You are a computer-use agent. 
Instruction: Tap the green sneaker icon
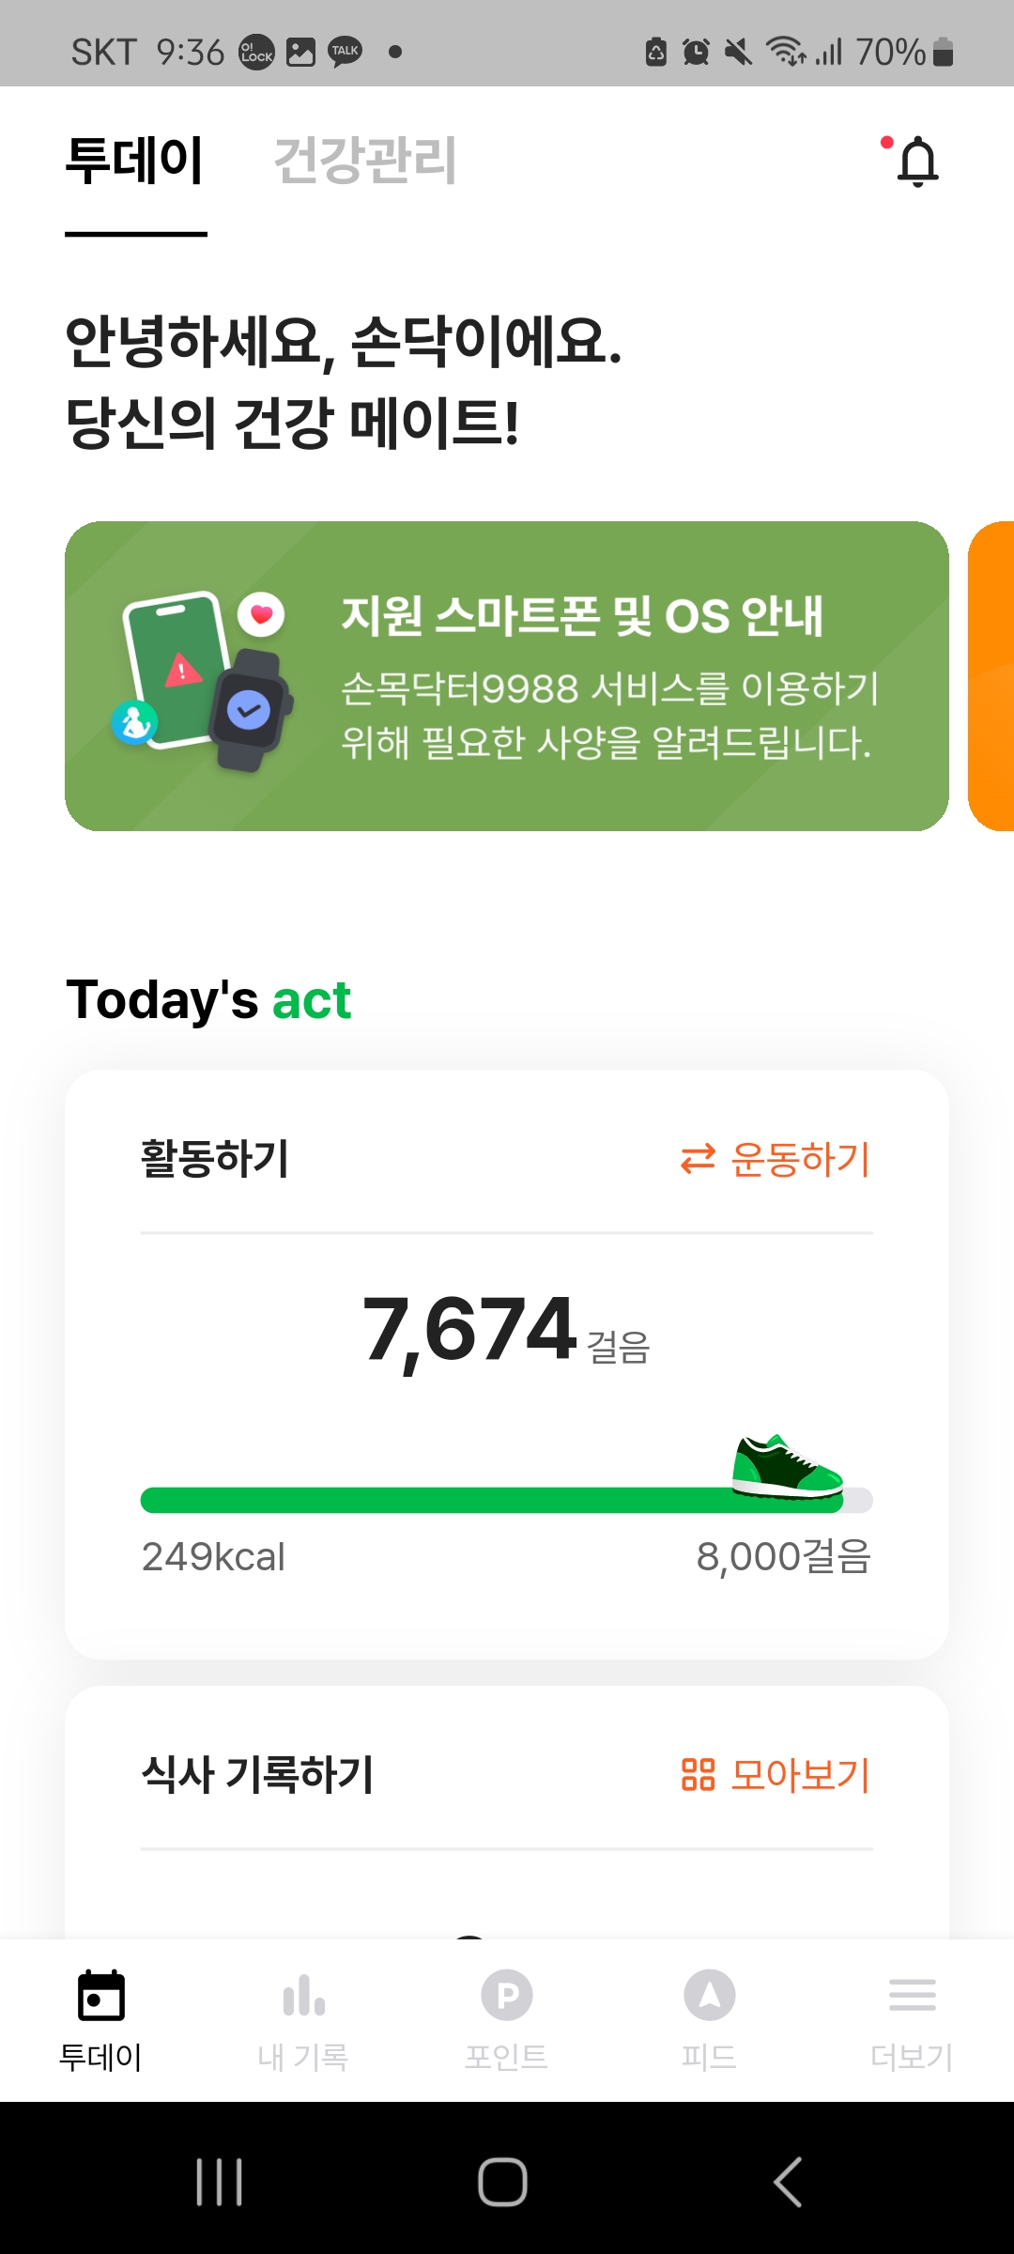click(x=787, y=1465)
